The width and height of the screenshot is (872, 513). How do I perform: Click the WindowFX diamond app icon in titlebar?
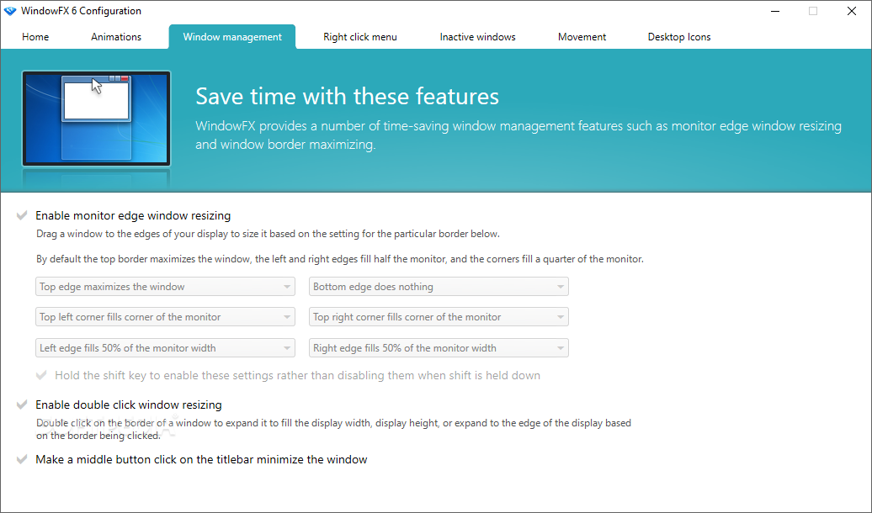tap(11, 11)
